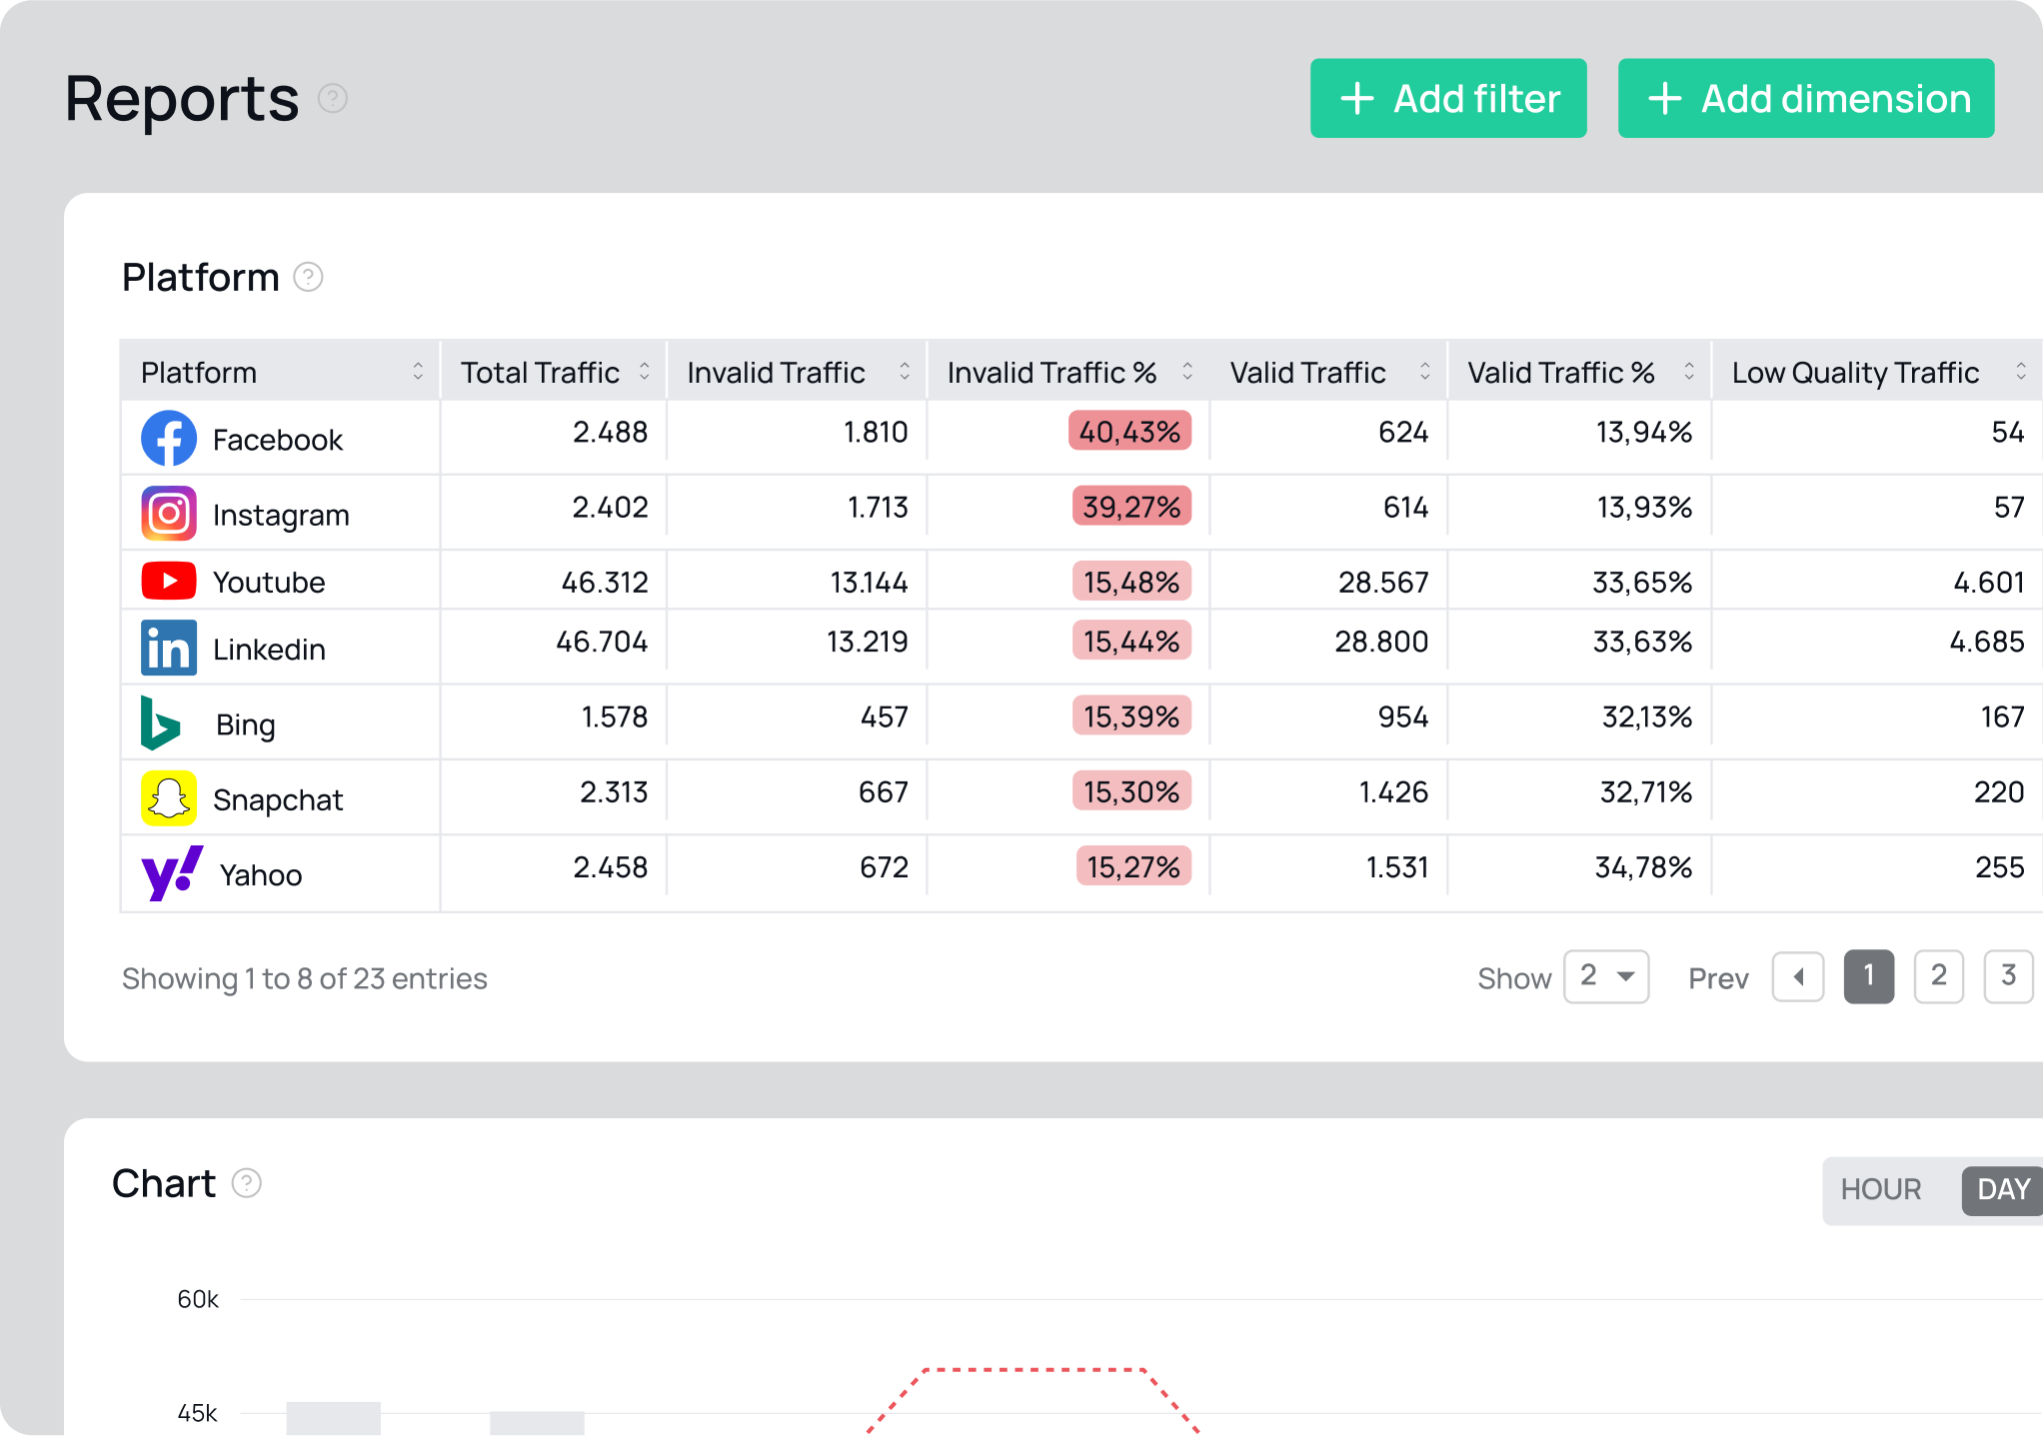
Task: Click the Linkedin platform name
Action: (x=269, y=650)
